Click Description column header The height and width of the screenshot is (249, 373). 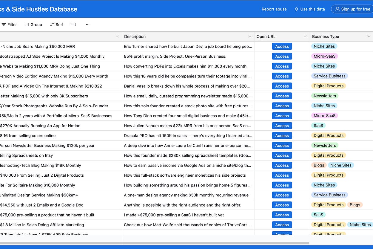pos(188,36)
